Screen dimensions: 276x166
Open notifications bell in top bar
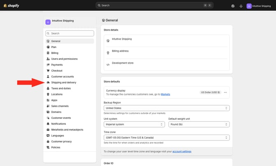241,6
